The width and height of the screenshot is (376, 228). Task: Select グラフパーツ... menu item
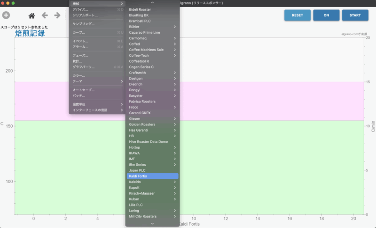click(97, 67)
